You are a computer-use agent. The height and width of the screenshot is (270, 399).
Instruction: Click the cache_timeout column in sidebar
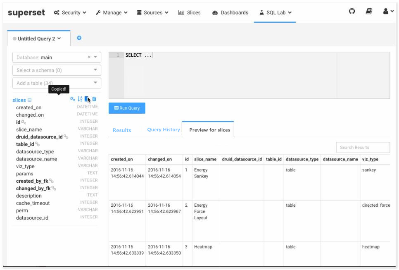pyautogui.click(x=33, y=203)
